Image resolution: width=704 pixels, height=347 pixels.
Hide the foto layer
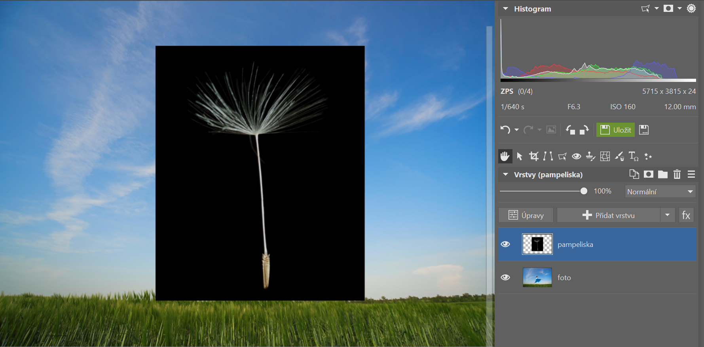[x=505, y=277]
